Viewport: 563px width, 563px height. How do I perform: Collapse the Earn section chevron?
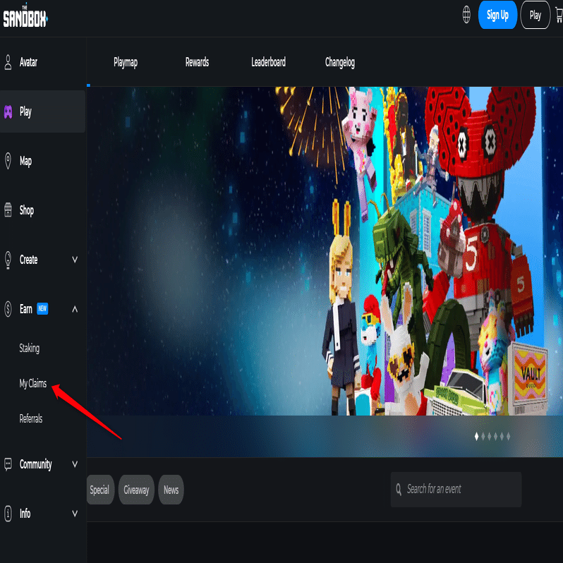(x=75, y=309)
